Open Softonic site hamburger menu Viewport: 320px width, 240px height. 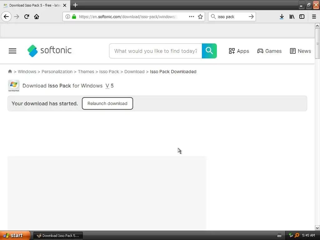(12, 51)
